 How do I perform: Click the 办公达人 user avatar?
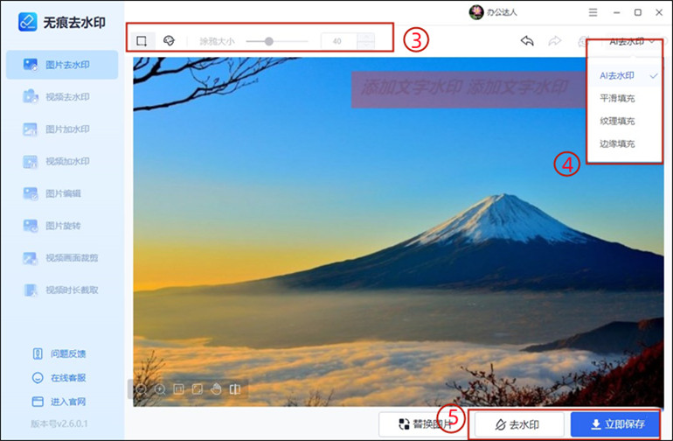(x=476, y=12)
